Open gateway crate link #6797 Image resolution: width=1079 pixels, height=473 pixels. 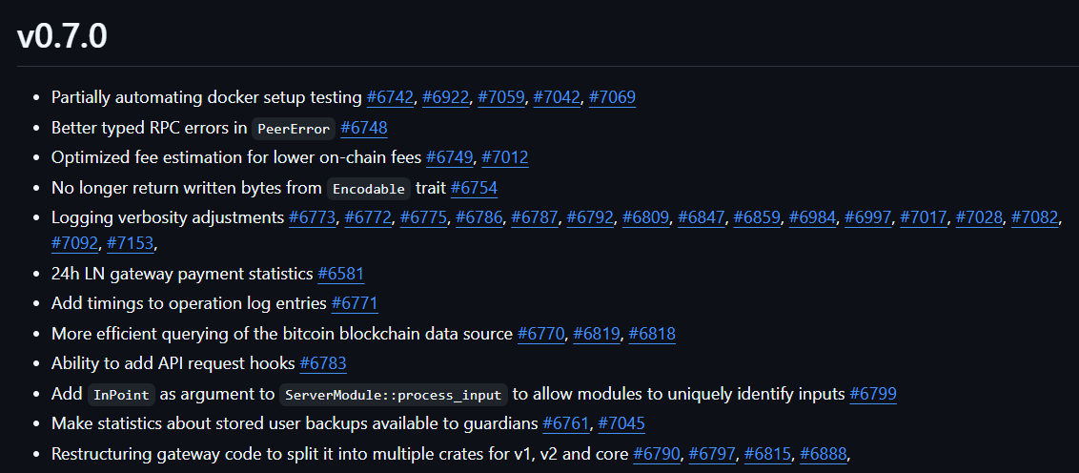712,455
